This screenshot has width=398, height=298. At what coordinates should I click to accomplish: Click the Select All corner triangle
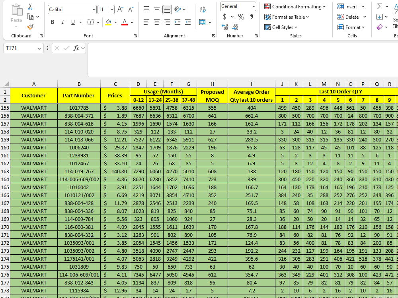point(6,84)
